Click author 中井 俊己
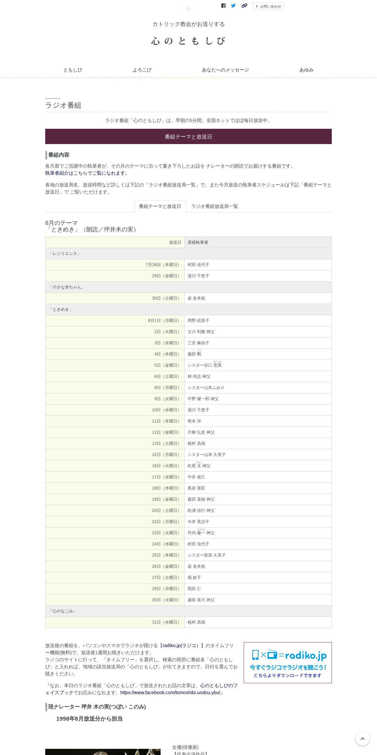The width and height of the screenshot is (377, 755). (x=196, y=477)
